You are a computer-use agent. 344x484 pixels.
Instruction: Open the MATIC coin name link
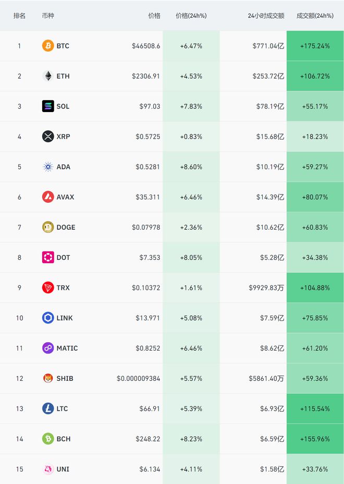click(67, 348)
